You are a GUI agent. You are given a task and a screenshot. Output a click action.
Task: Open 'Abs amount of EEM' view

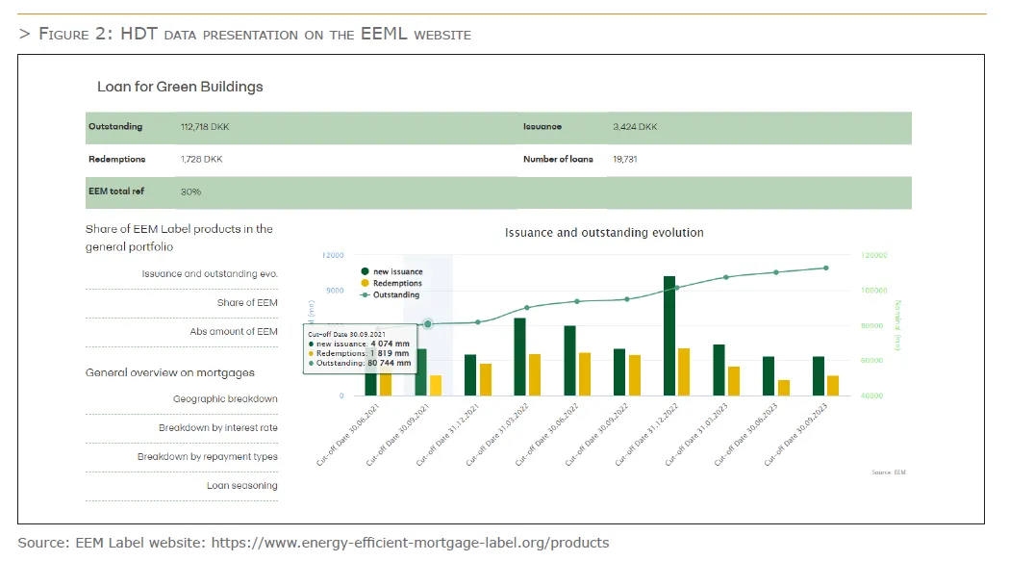coord(234,332)
